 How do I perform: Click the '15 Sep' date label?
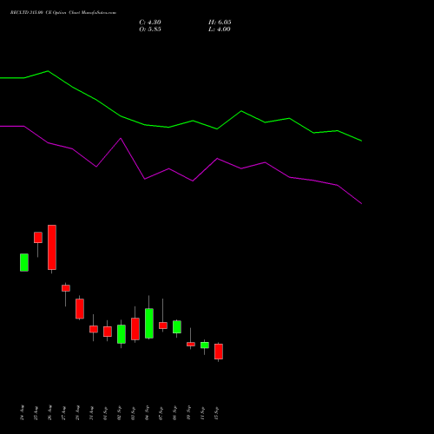[x=217, y=413]
